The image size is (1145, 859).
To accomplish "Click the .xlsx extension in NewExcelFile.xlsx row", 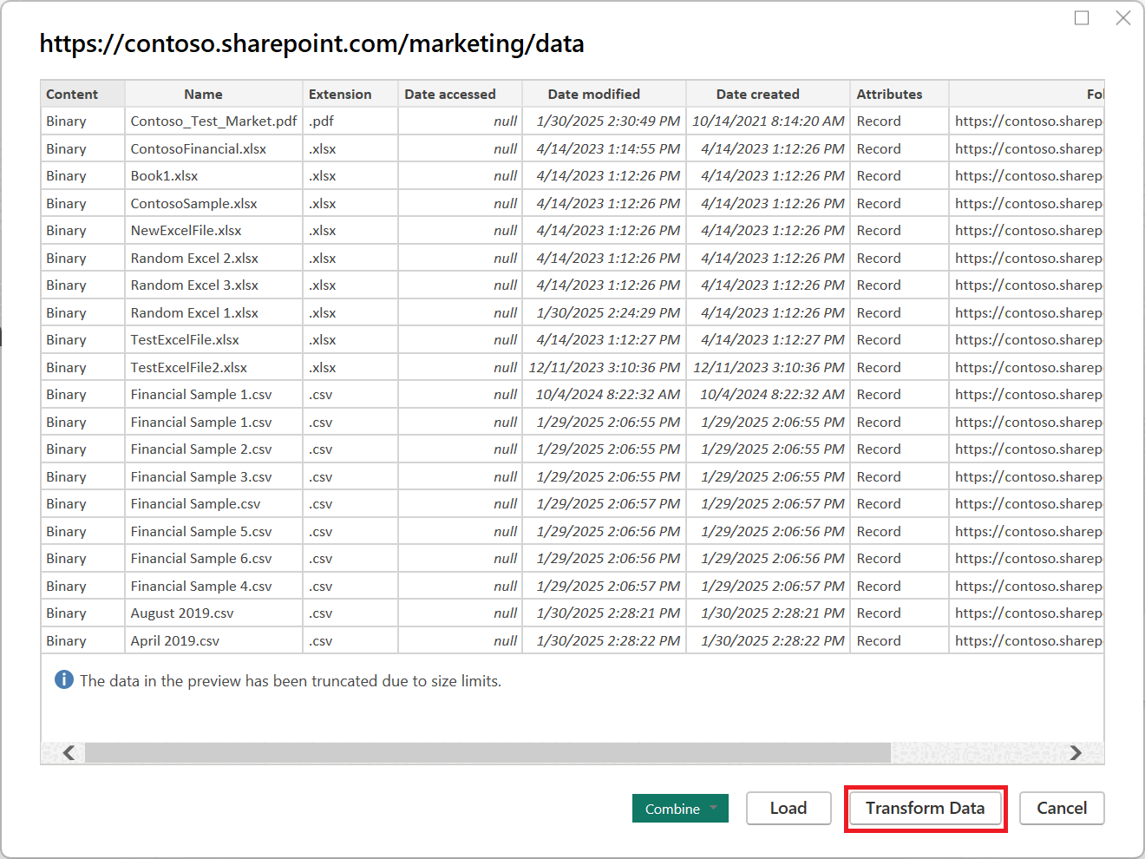I will (x=350, y=231).
